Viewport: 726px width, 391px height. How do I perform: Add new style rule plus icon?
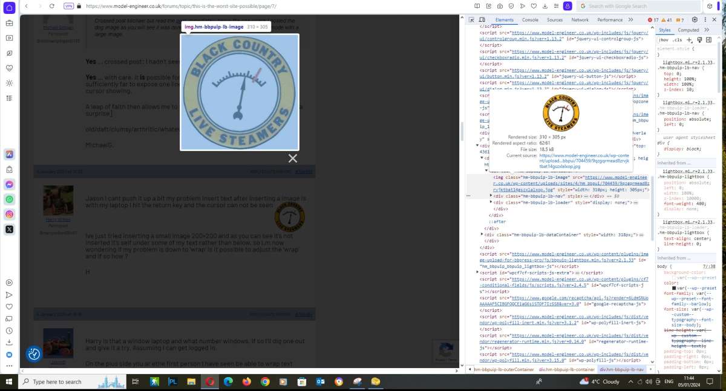(x=689, y=40)
